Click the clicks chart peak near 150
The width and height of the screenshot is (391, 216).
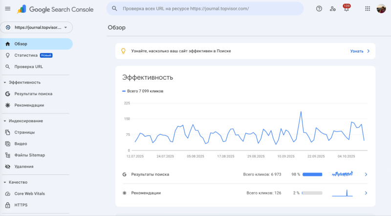pyautogui.click(x=301, y=112)
